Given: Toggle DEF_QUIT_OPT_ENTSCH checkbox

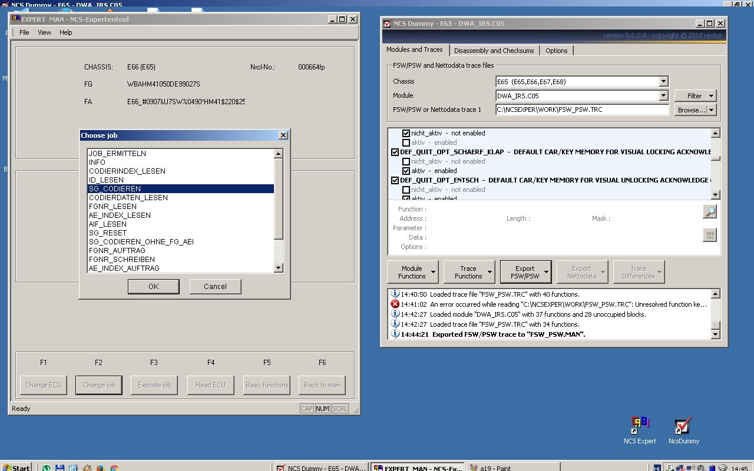Looking at the screenshot, I should tap(395, 180).
